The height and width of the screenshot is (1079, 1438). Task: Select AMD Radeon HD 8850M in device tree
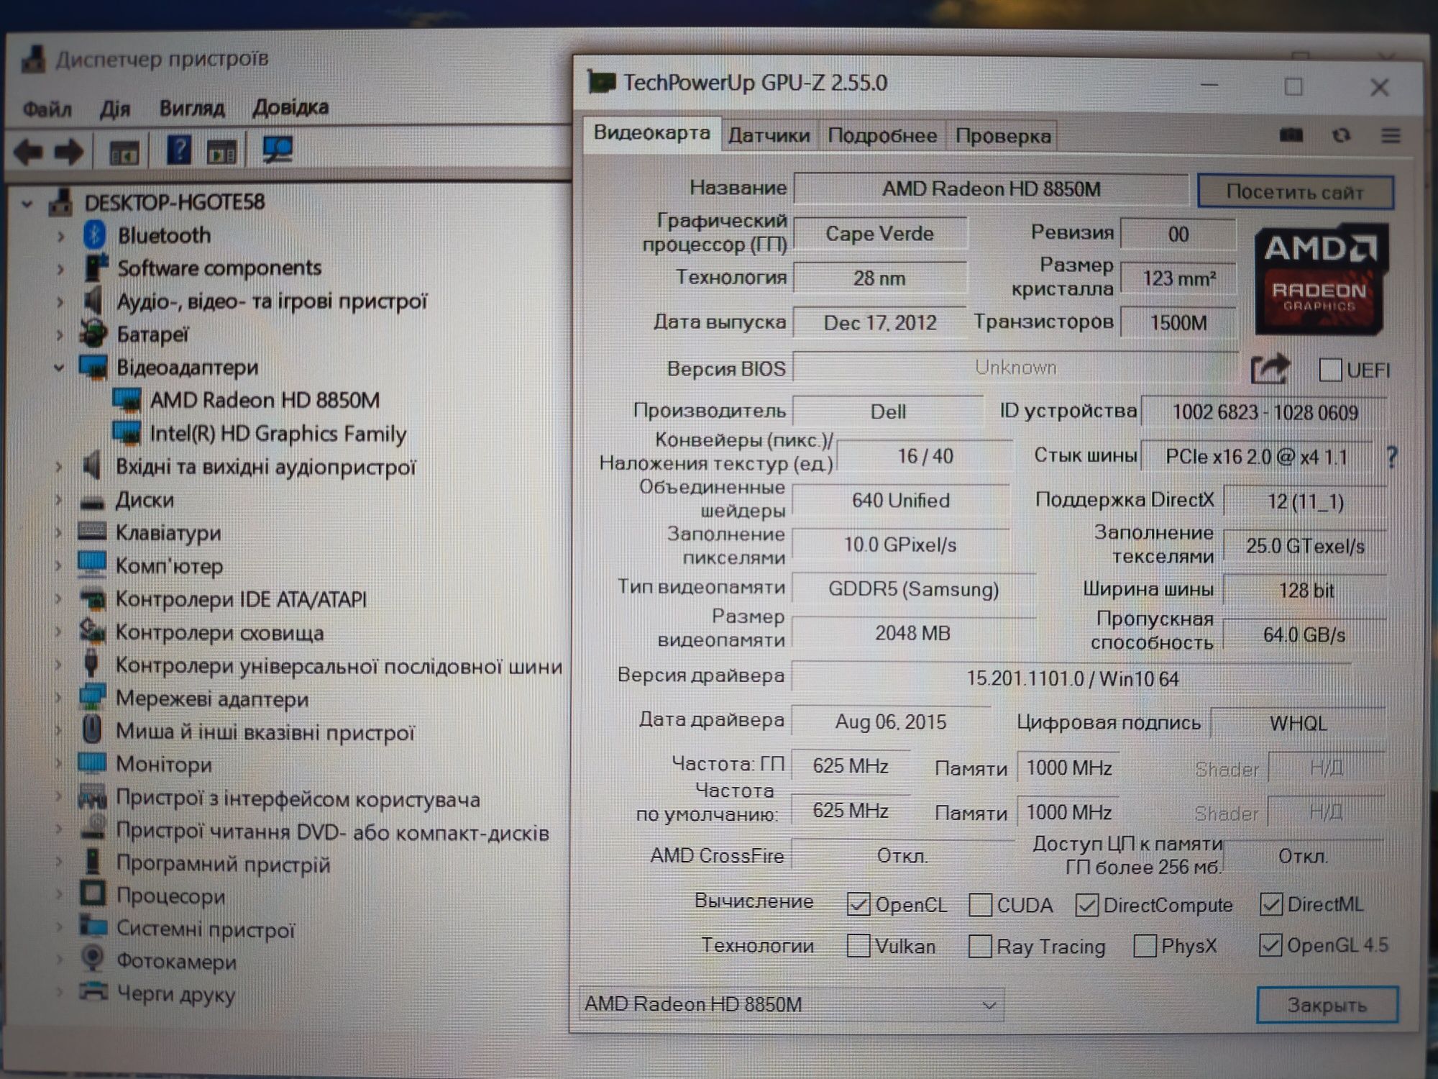(x=265, y=400)
